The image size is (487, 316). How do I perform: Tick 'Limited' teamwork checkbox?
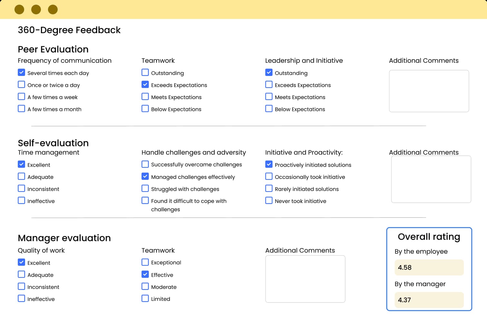point(145,299)
